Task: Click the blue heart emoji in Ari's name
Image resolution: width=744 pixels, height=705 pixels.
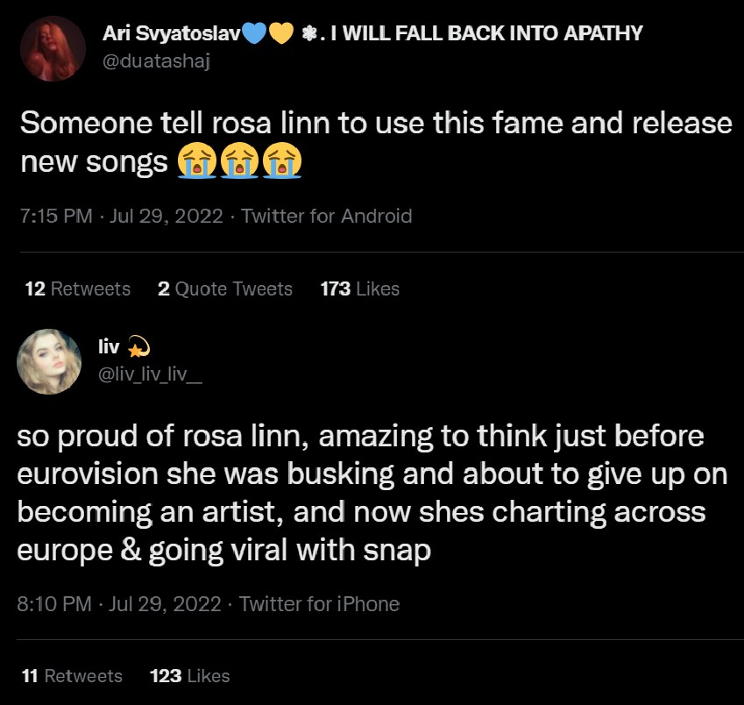Action: (x=252, y=33)
